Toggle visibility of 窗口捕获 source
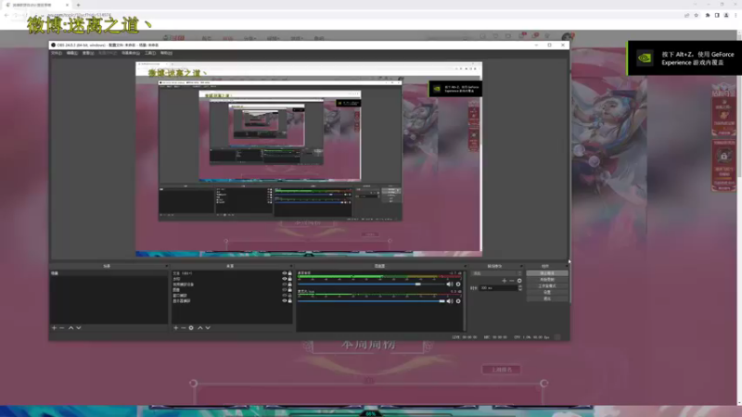 pos(285,296)
